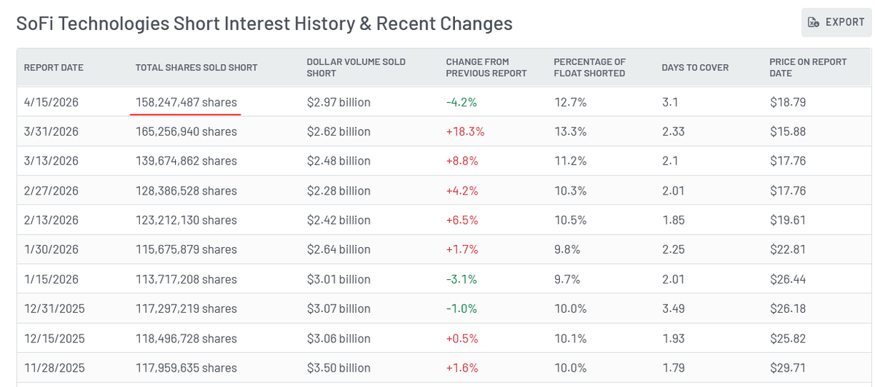Screen dimensions: 875x387
Task: Click the -3.1% change cell
Action: (462, 279)
